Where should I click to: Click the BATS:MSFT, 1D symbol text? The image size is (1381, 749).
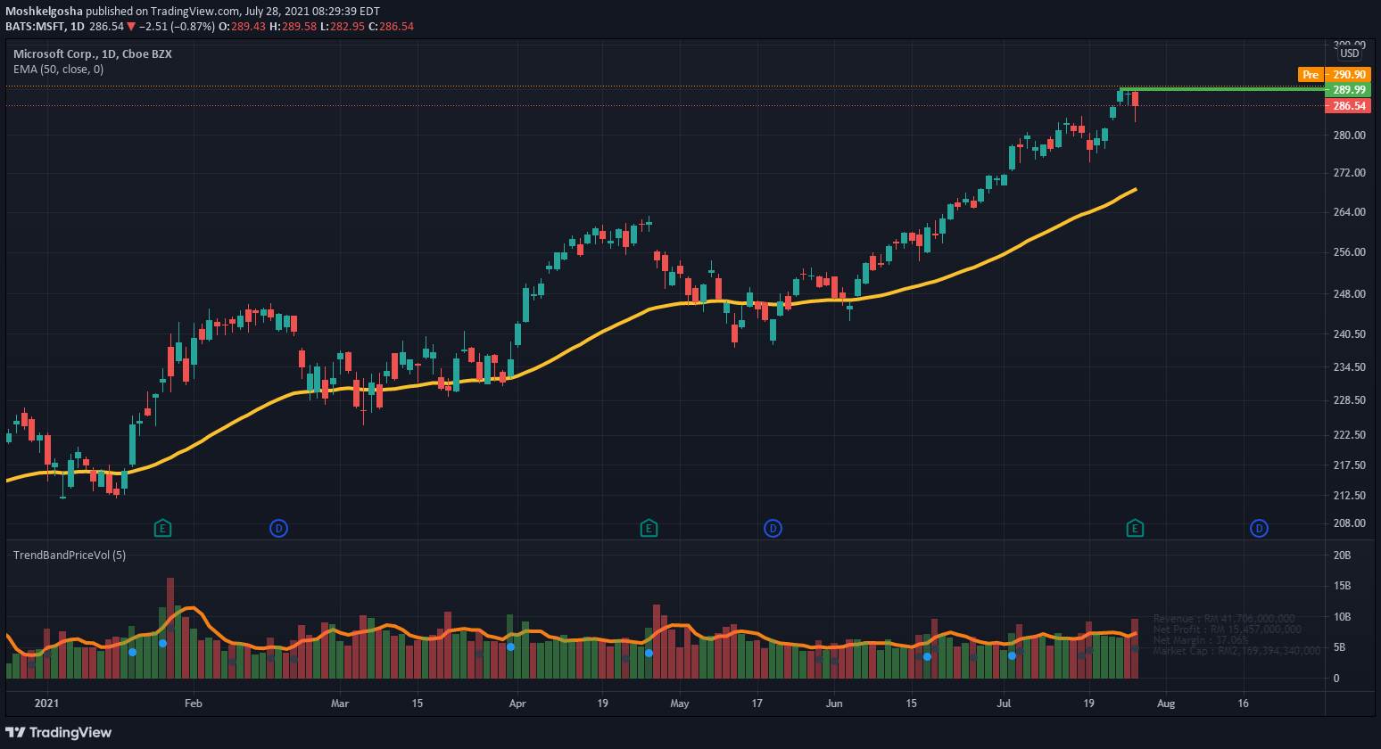point(45,27)
